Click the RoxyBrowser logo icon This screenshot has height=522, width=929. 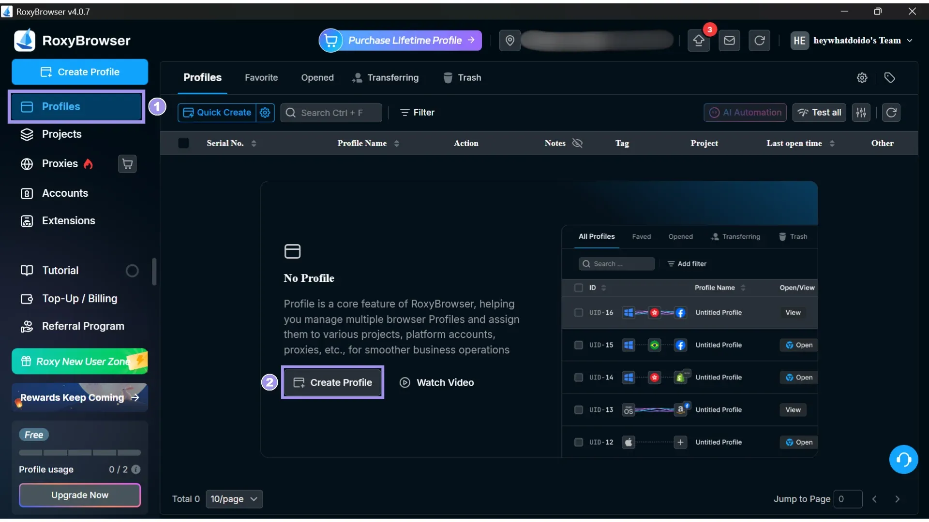25,40
